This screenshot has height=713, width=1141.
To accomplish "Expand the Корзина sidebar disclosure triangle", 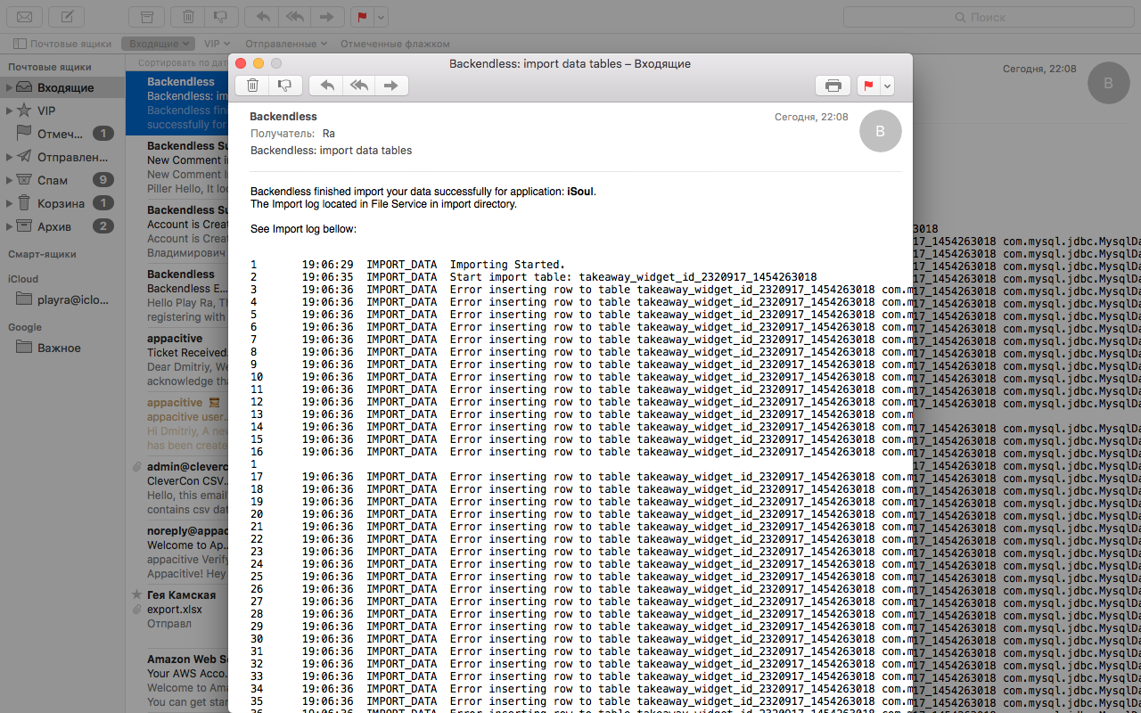I will [9, 204].
